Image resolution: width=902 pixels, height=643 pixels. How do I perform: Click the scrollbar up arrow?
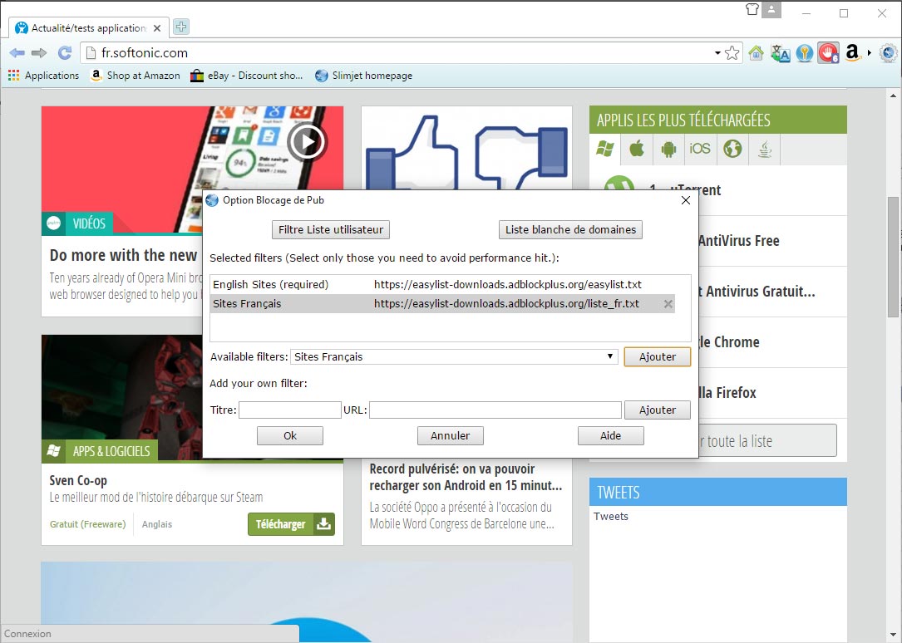coord(893,96)
